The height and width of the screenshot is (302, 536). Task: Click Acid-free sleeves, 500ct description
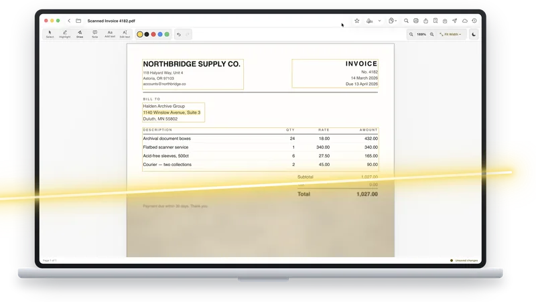click(165, 156)
